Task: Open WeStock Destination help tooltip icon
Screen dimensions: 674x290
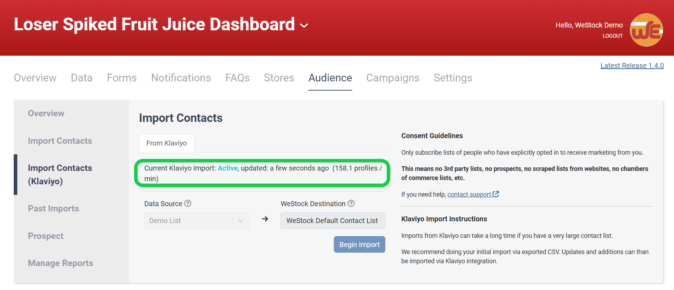Action: tap(351, 203)
